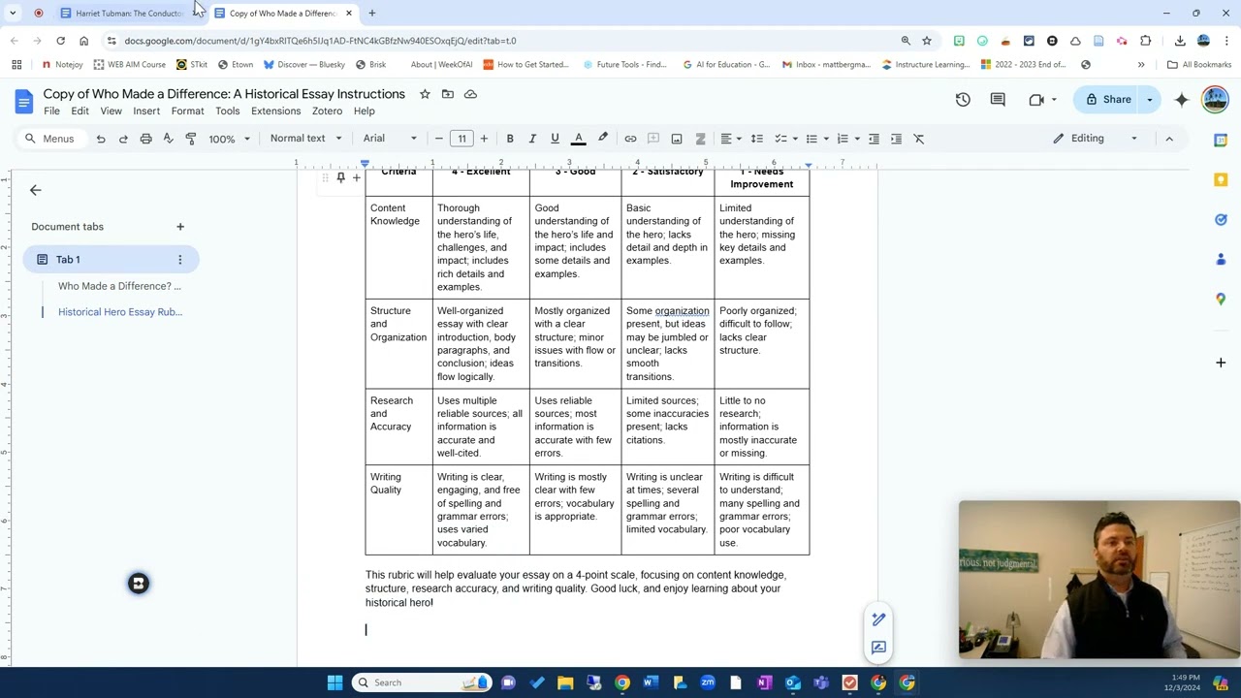1241x698 pixels.
Task: Open Google Keep in the side panel
Action: [x=1221, y=179]
